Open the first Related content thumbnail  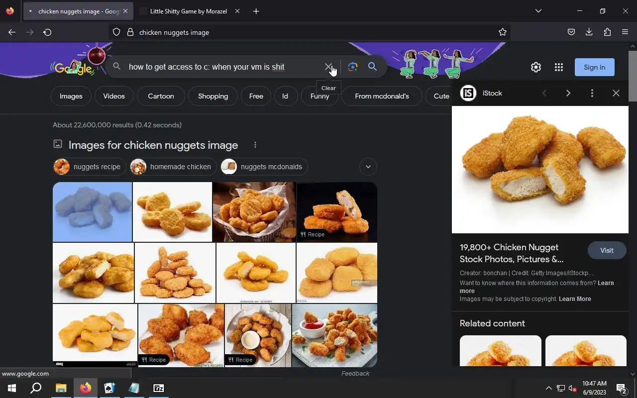point(501,351)
